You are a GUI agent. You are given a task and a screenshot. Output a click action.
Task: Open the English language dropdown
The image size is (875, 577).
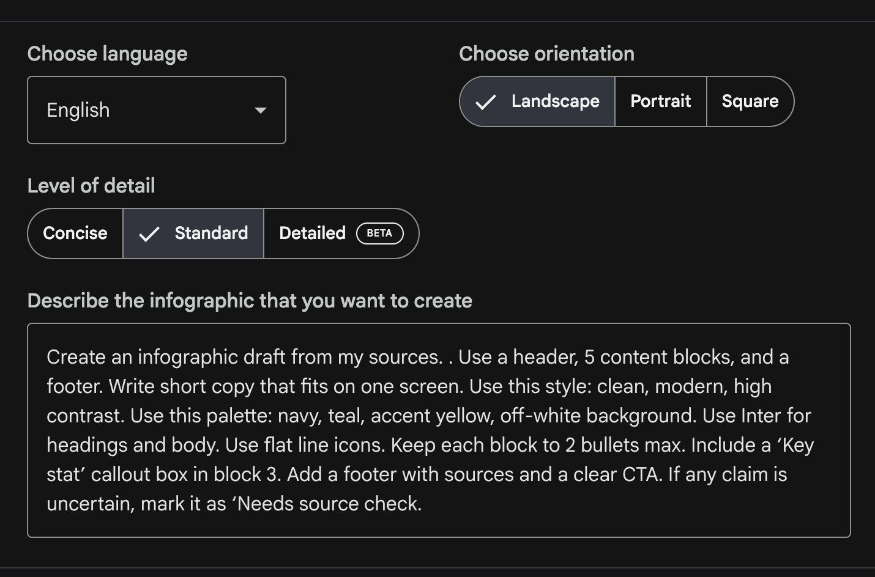(156, 111)
